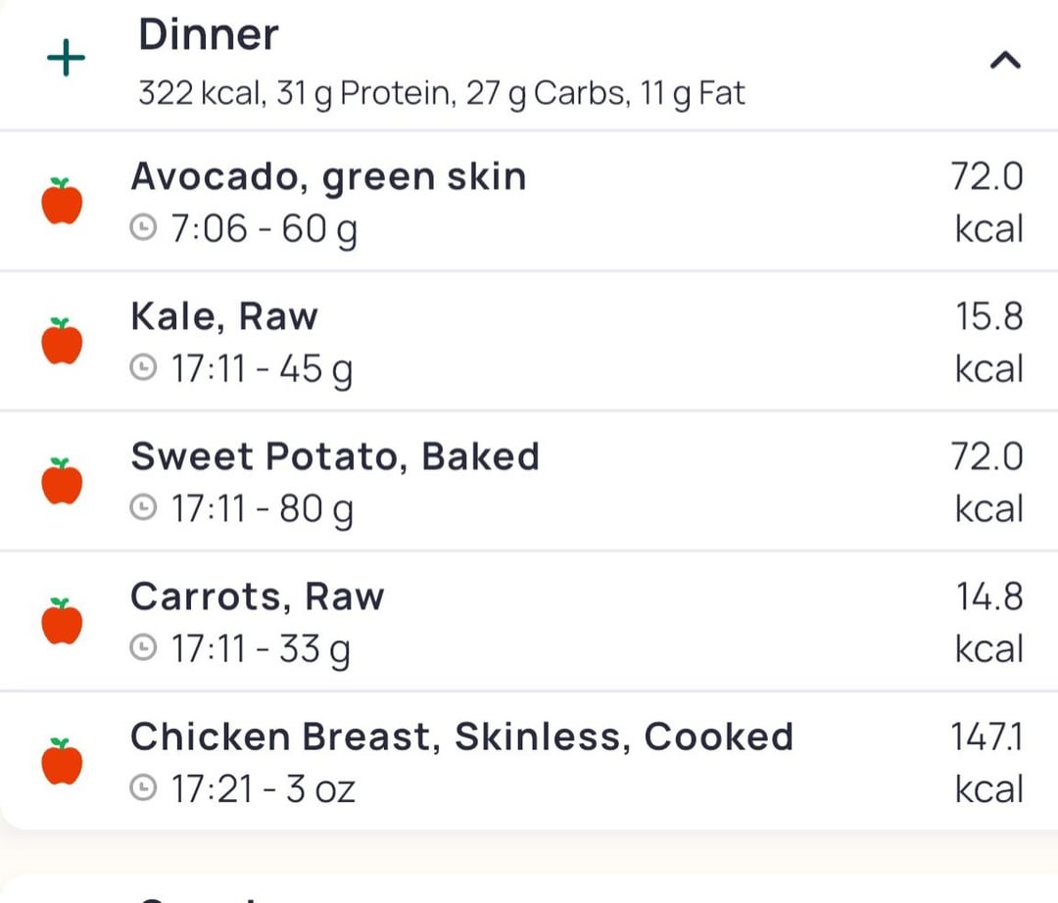Image resolution: width=1058 pixels, height=903 pixels.
Task: Tap the apple icon beside Sweet Potato, Baked
Action: pos(62,481)
